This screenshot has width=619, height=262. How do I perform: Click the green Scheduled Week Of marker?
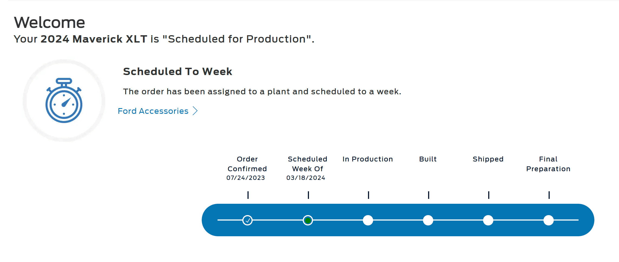(x=308, y=220)
